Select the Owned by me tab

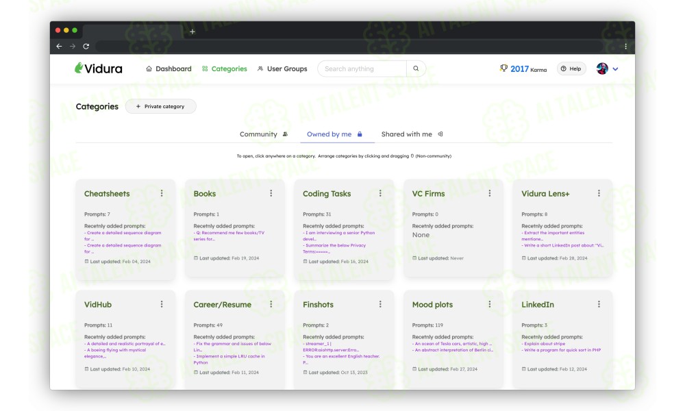[335, 134]
